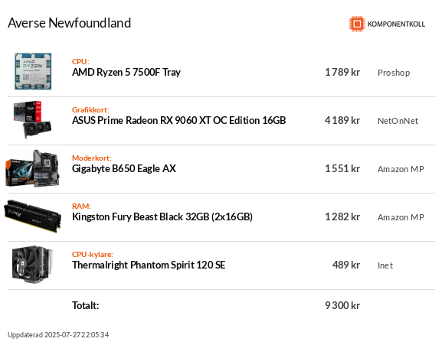Click the Kingston Fury RAM image

point(33,216)
